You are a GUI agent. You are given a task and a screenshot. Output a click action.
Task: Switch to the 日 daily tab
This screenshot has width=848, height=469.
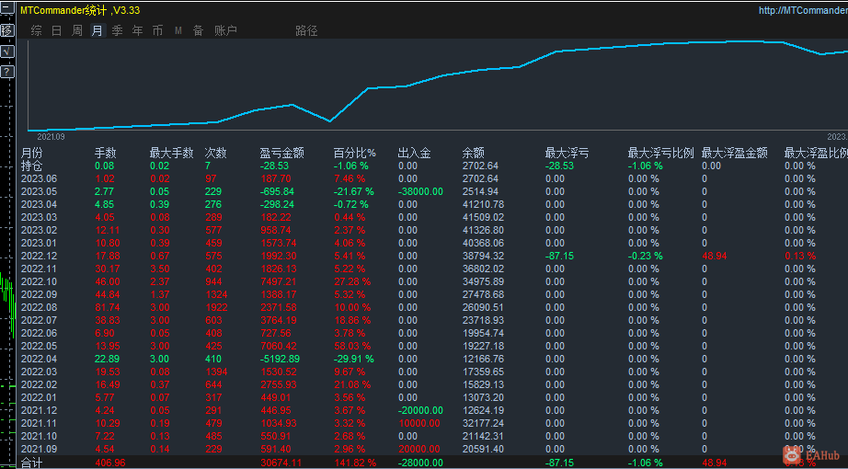56,31
